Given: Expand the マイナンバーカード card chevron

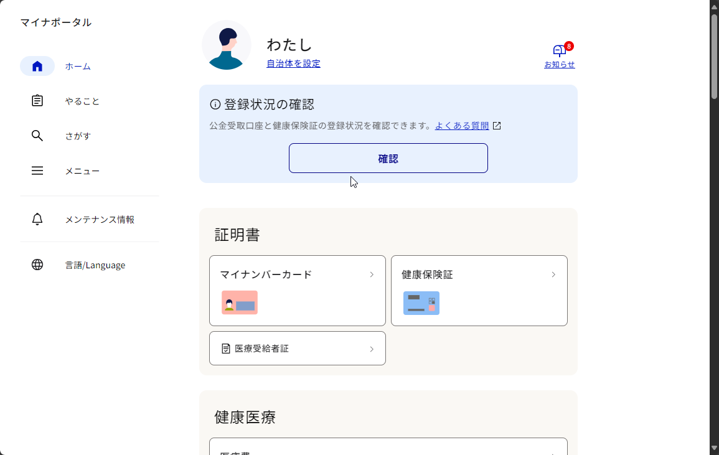Looking at the screenshot, I should (372, 274).
